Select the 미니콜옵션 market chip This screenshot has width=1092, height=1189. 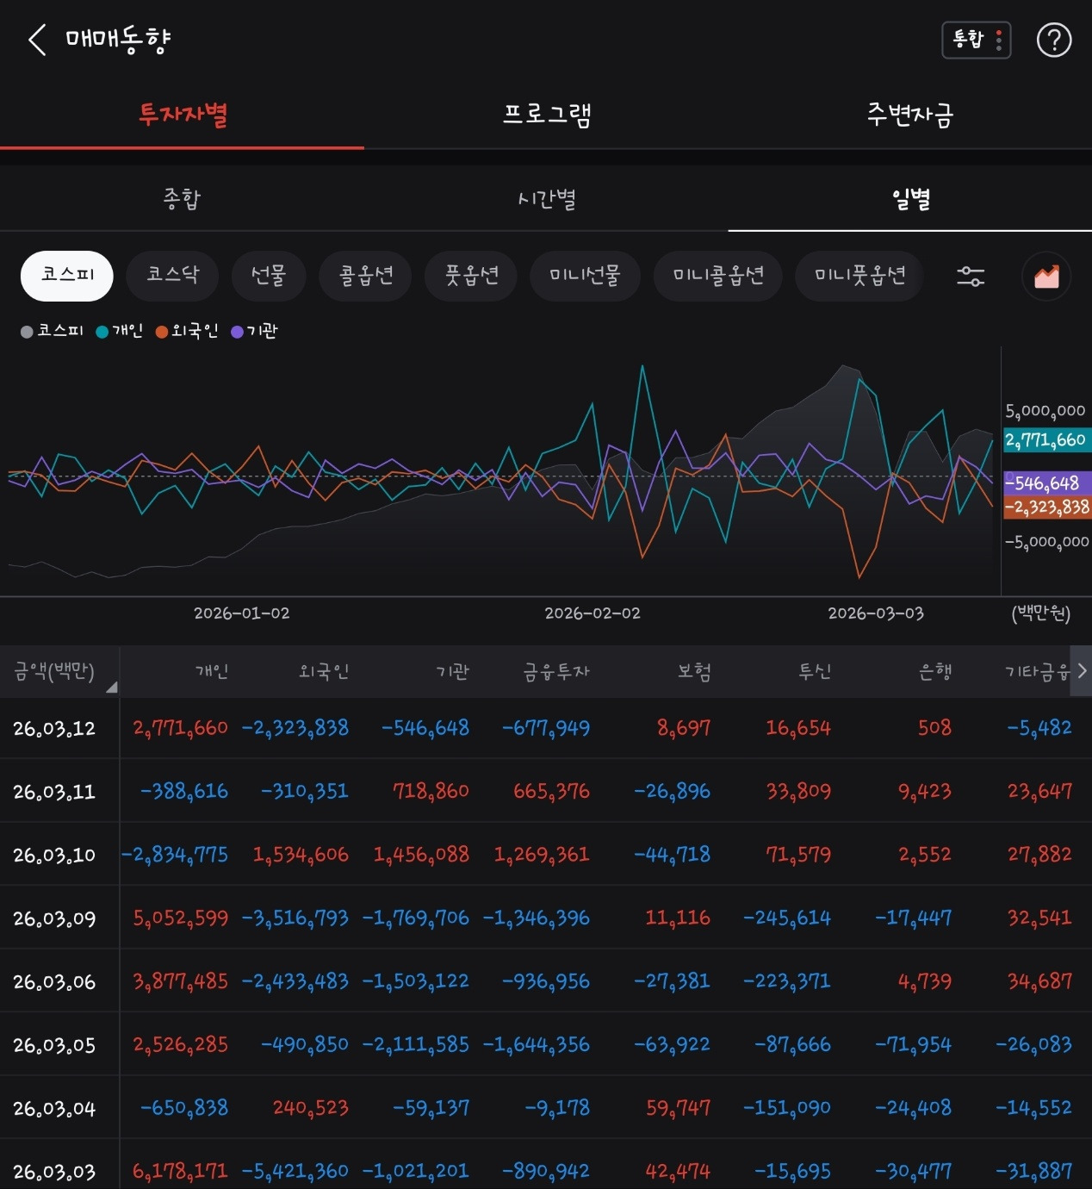tap(718, 276)
